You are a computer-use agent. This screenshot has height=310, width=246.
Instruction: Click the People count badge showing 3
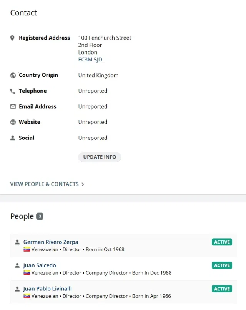(40, 216)
